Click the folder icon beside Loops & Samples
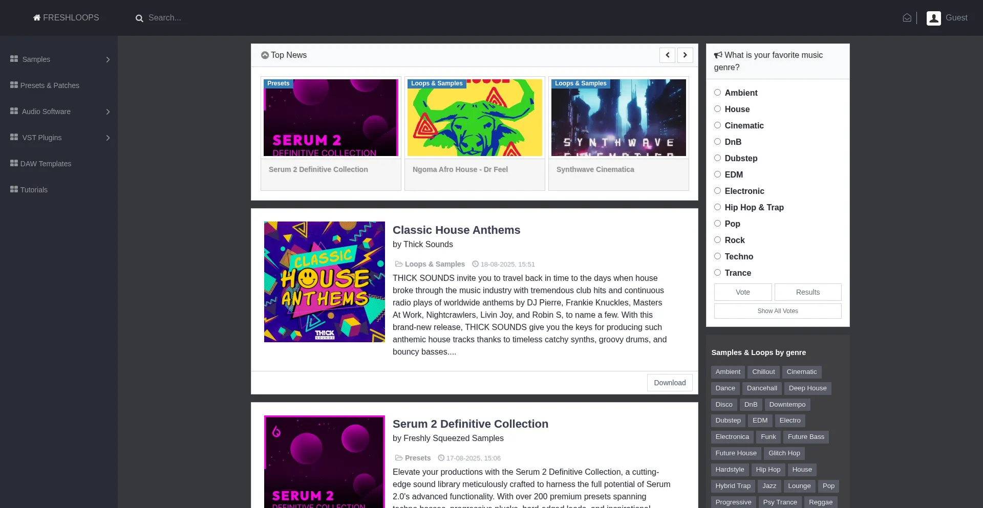 click(x=399, y=264)
